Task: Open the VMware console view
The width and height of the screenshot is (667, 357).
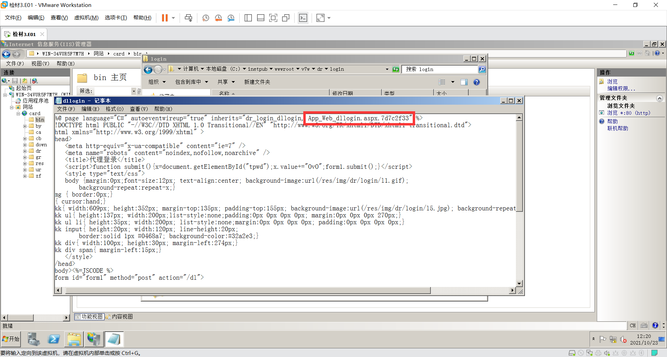Action: 303,18
